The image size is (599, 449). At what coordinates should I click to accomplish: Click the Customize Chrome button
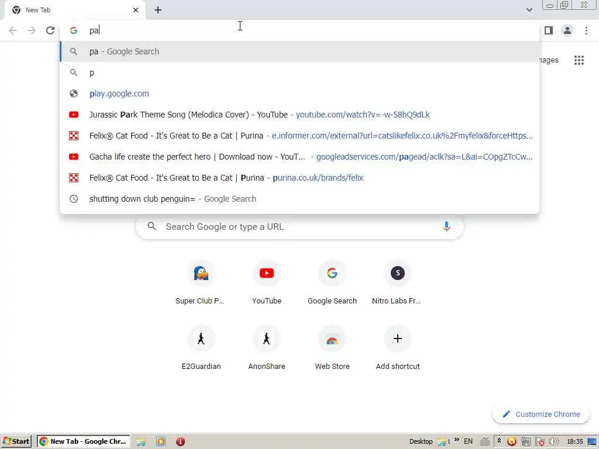541,415
